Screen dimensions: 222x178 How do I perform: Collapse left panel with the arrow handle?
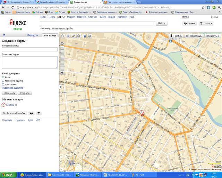pyautogui.click(x=60, y=87)
